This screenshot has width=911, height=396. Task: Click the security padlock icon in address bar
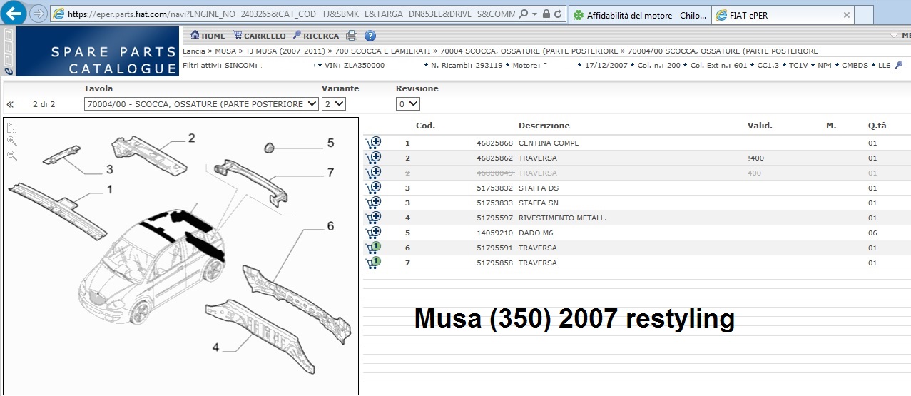[x=546, y=14]
